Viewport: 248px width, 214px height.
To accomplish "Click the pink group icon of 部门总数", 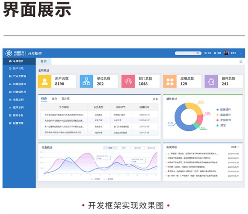I will pyautogui.click(x=128, y=81).
